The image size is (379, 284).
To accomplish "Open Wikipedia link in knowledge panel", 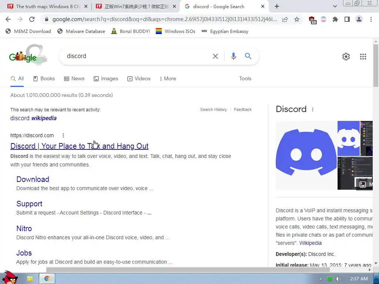I will (311, 243).
